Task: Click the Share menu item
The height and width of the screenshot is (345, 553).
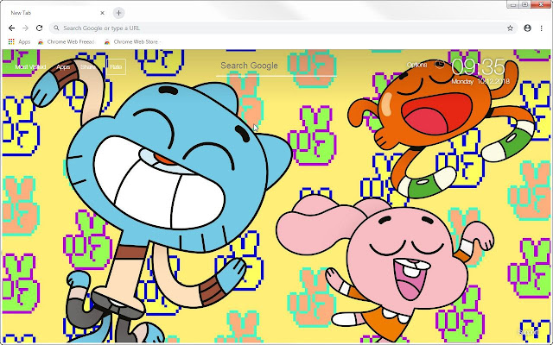Action: click(88, 67)
